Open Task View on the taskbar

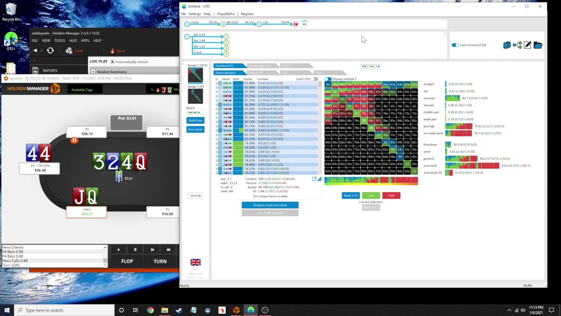135,310
